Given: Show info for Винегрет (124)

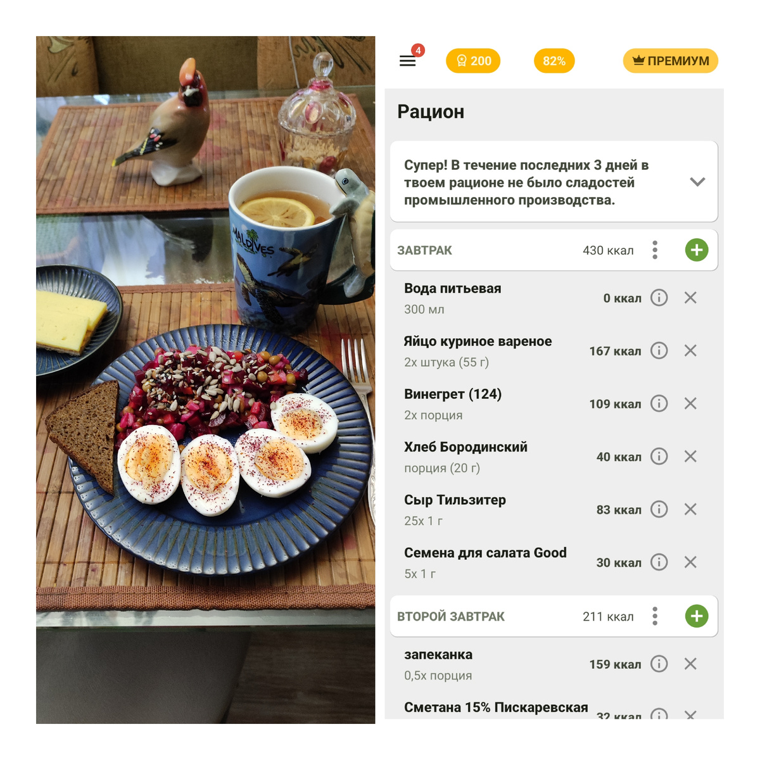Looking at the screenshot, I should pyautogui.click(x=659, y=403).
